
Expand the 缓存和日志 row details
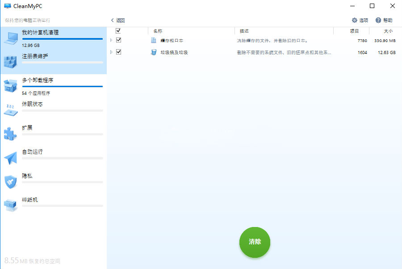pos(112,40)
